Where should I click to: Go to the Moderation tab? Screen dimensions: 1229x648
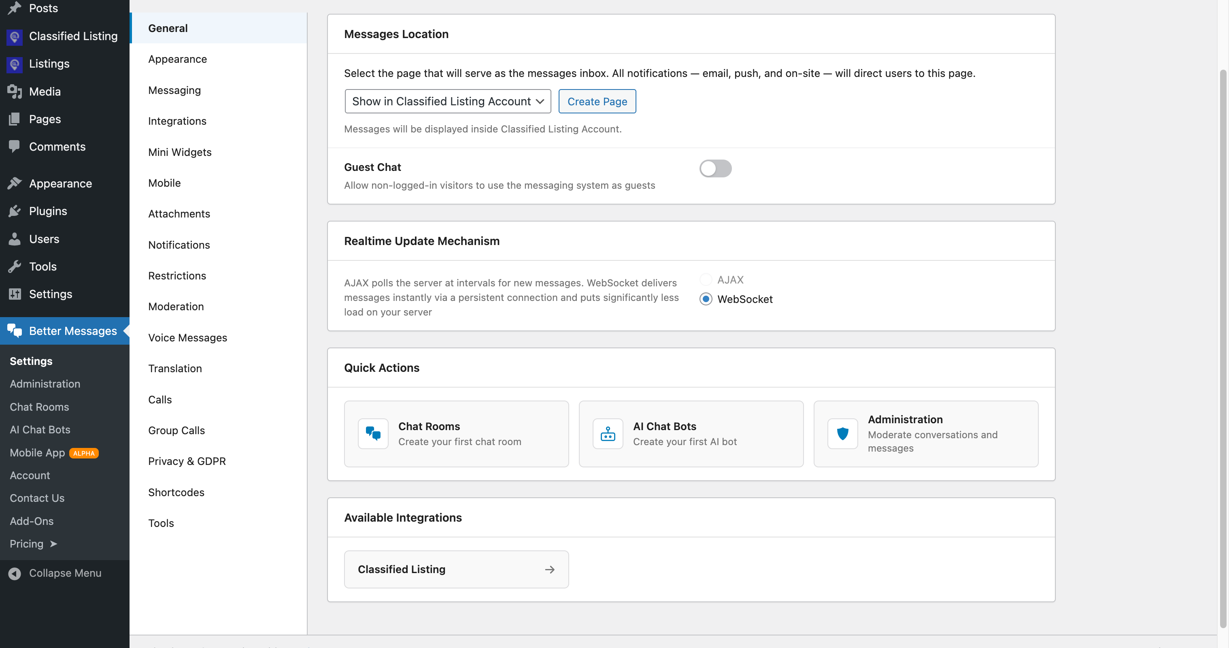click(219, 306)
